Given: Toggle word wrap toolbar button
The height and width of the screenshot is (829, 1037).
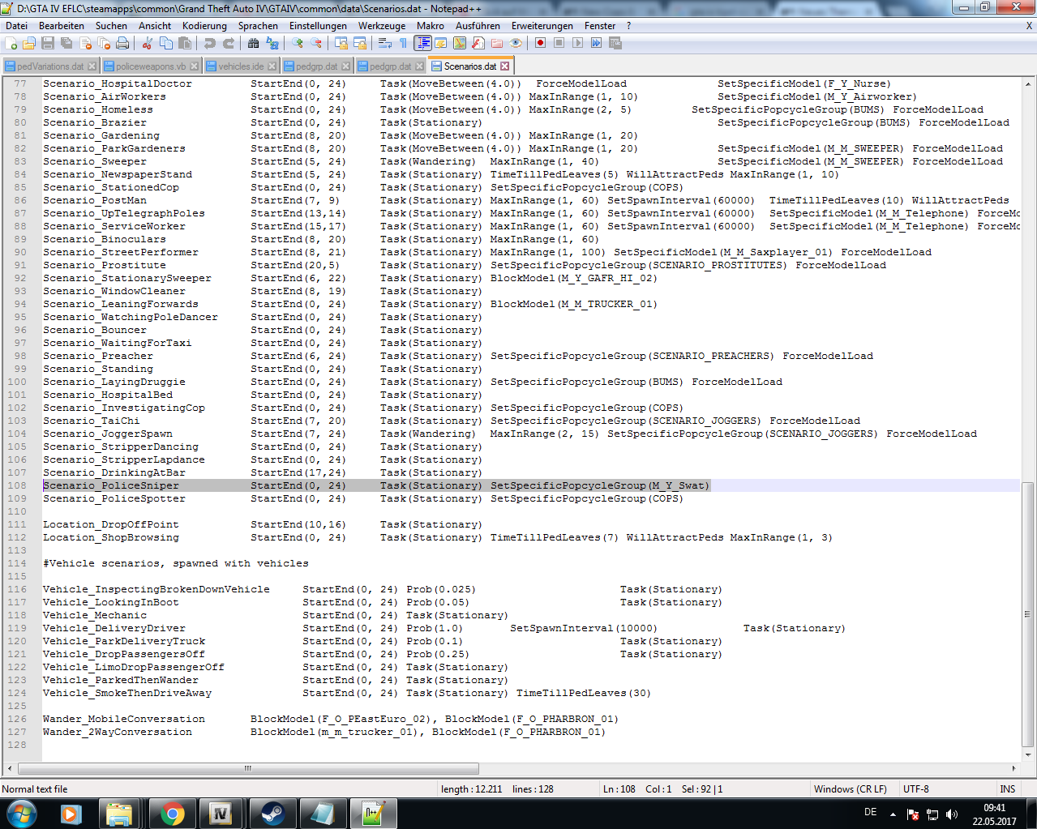Looking at the screenshot, I should (x=384, y=43).
